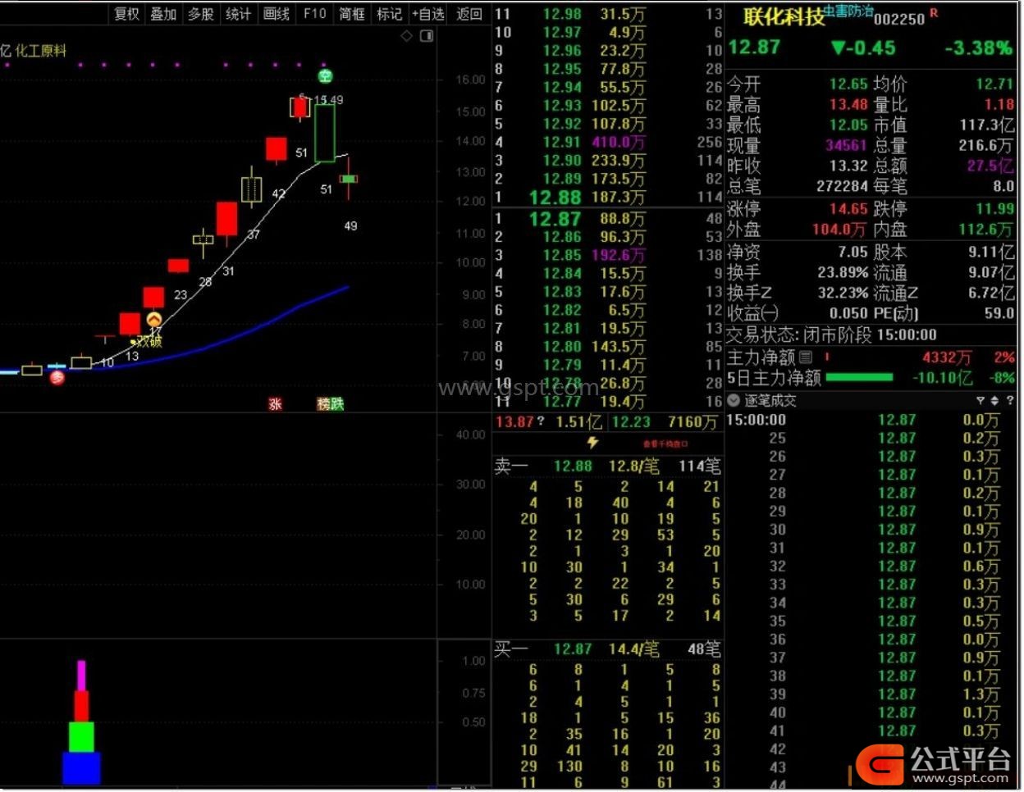
Task: Click the 标记 toolbar button
Action: 389,14
